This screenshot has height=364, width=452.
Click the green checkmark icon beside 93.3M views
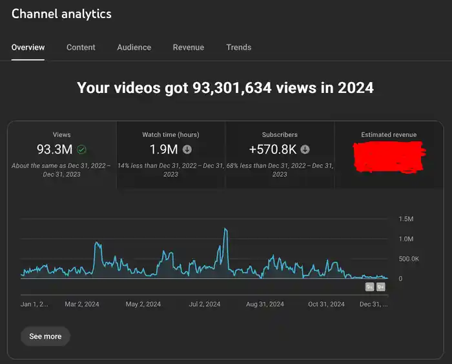click(x=81, y=150)
